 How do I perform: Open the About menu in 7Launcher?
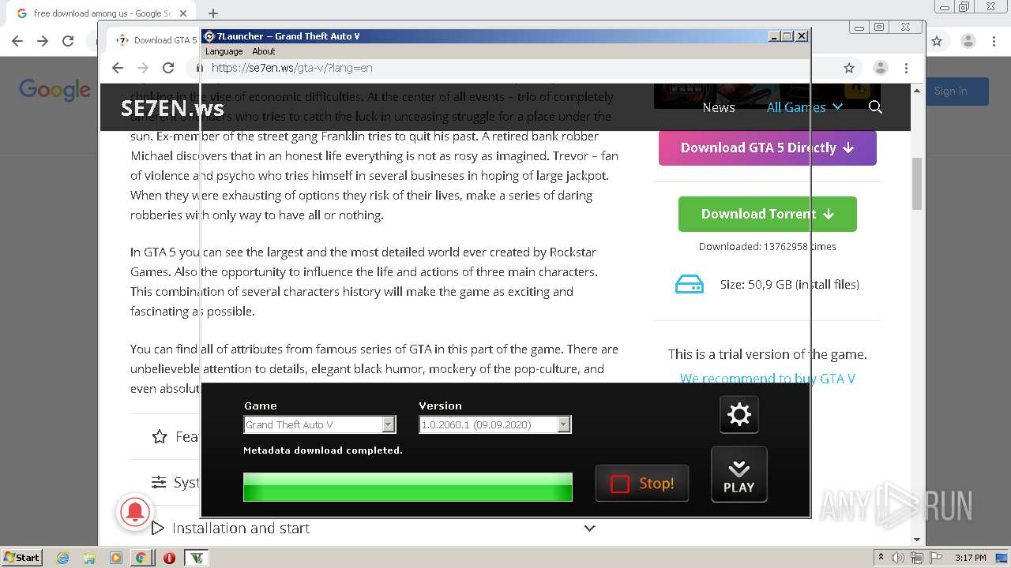[x=264, y=51]
